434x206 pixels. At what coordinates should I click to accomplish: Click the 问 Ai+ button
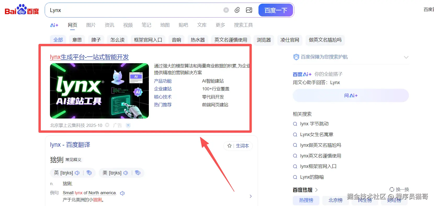[x=351, y=96]
